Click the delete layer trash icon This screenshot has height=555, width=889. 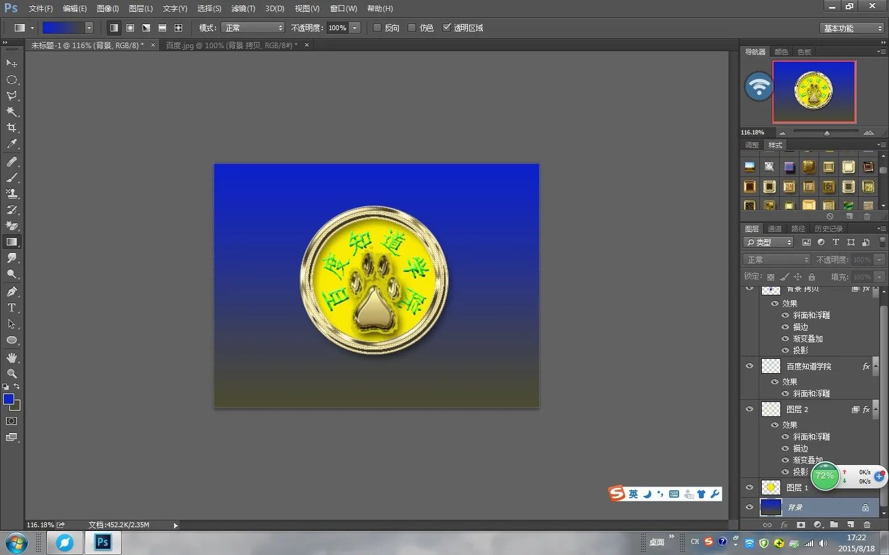[867, 525]
